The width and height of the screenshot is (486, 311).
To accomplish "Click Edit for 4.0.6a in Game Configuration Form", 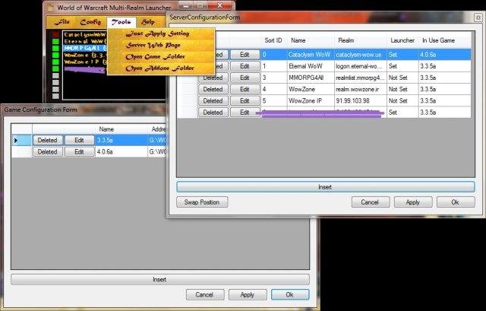I will coord(79,152).
